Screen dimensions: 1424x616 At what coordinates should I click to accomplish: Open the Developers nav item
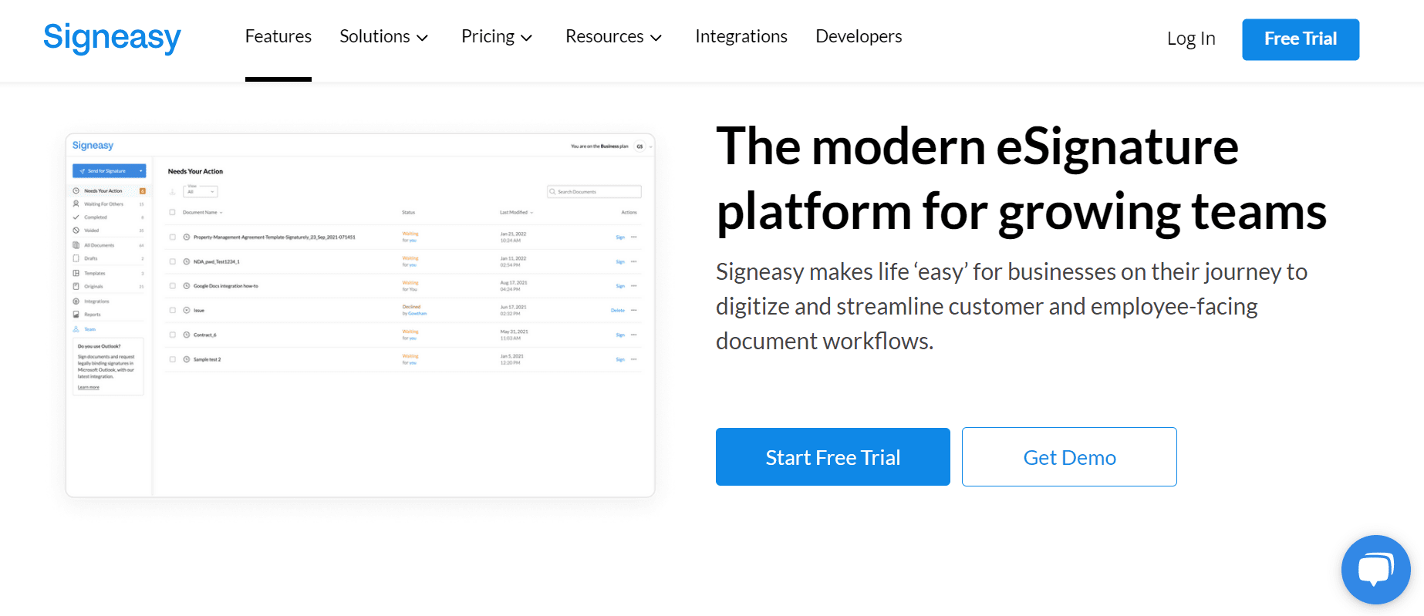pos(859,37)
